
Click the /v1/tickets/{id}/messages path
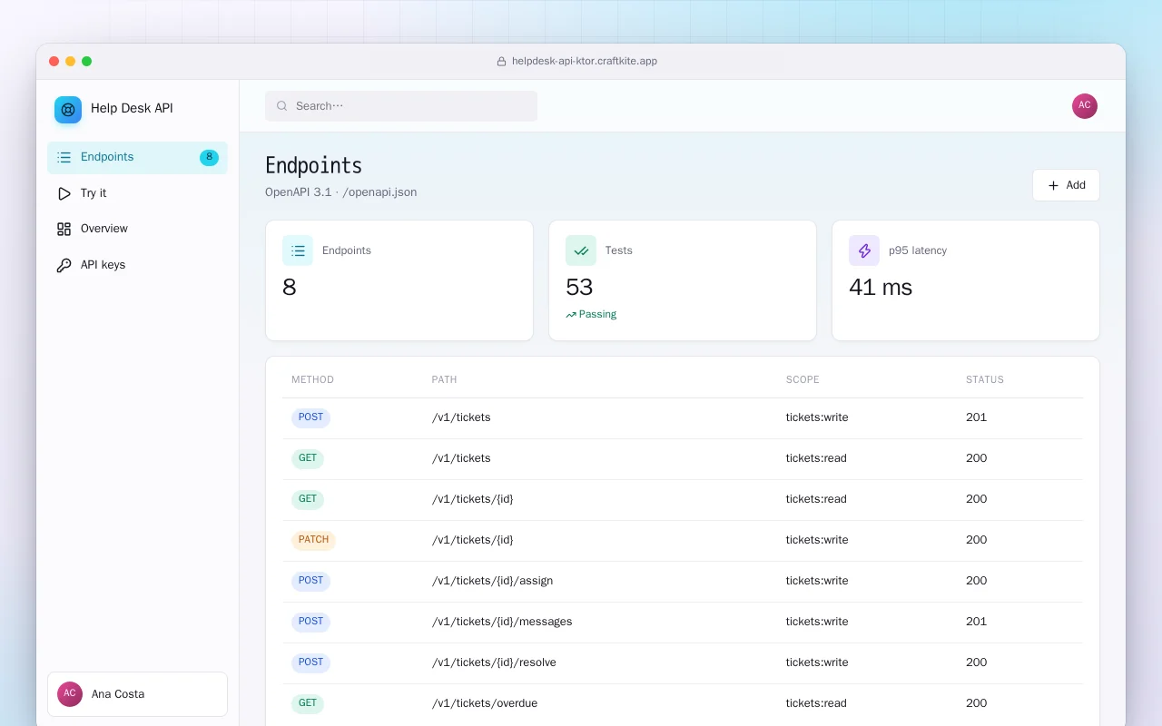[502, 622]
